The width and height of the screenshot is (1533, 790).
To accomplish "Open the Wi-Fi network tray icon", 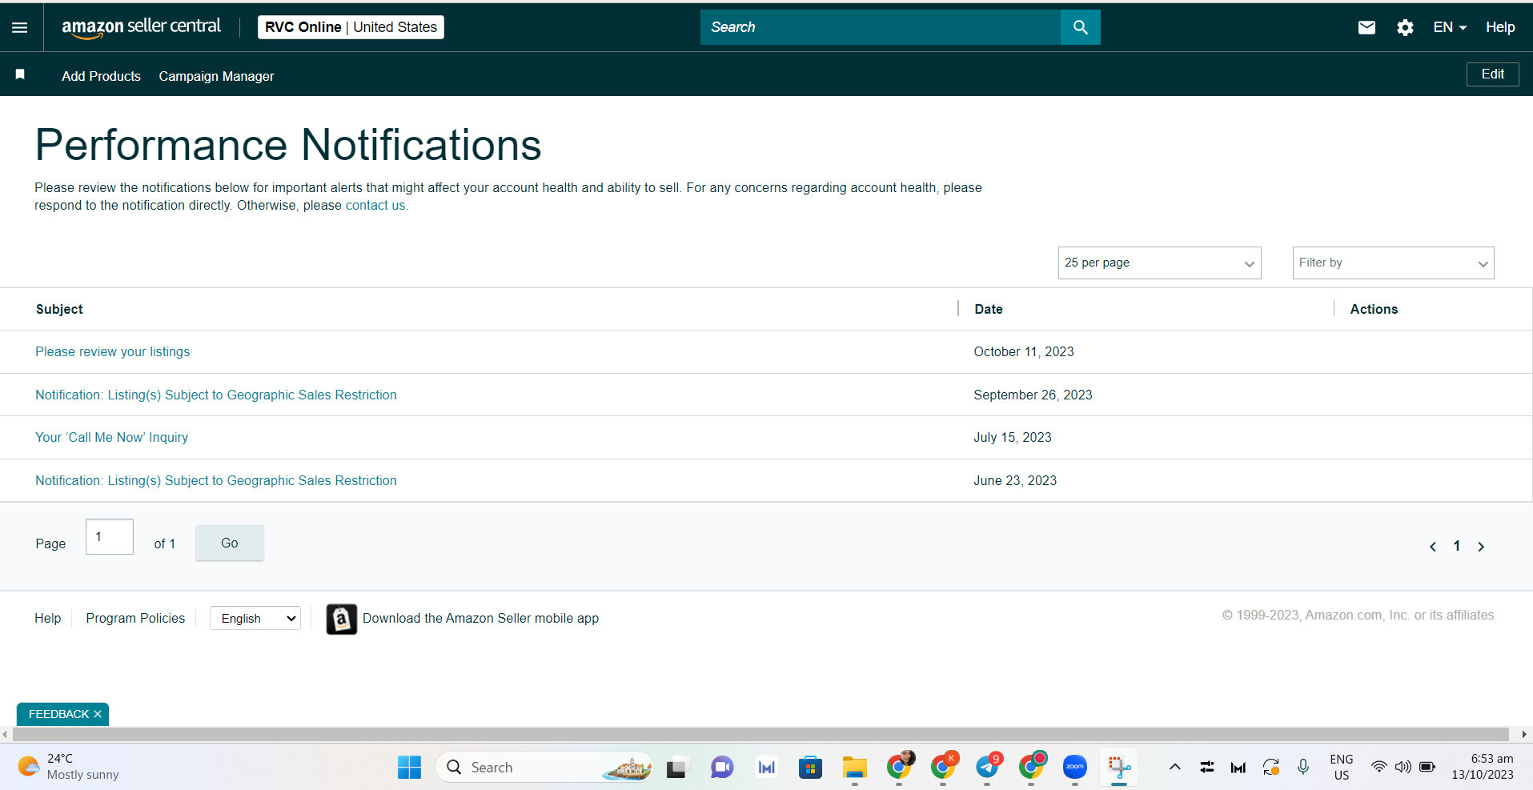I will coord(1378,767).
